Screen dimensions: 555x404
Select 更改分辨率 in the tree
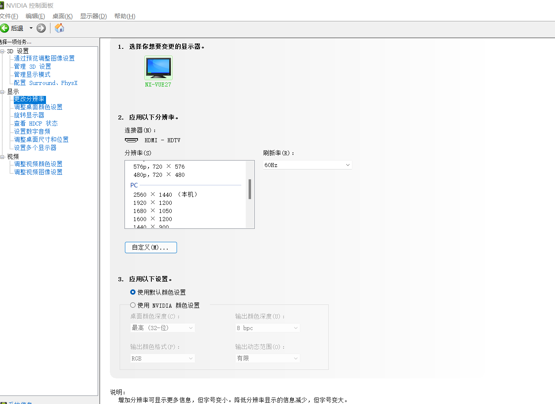tap(29, 99)
